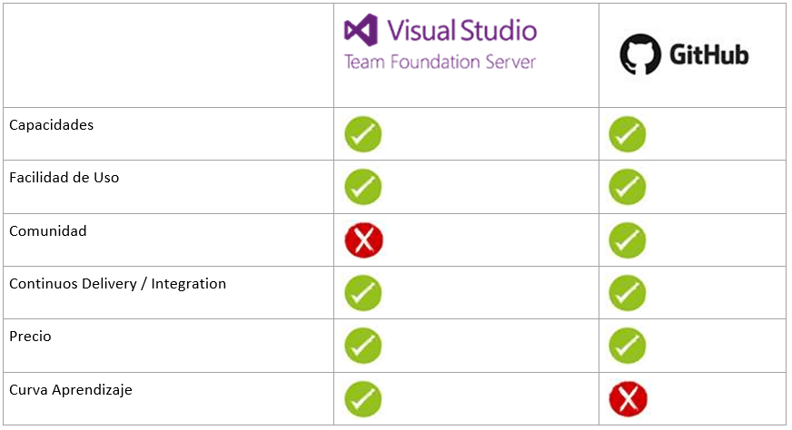The image size is (792, 430).
Task: Click Visual Studio's green check for Capacidades
Action: click(x=363, y=134)
